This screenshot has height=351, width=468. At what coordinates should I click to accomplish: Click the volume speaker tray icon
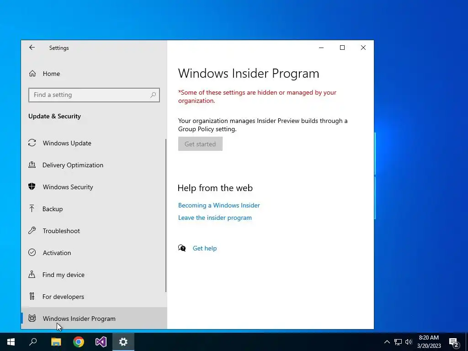(409, 342)
